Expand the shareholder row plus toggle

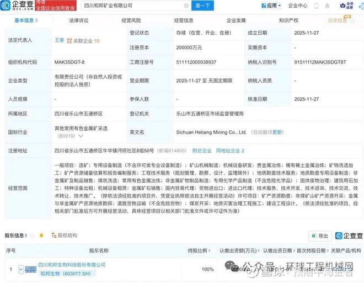click(x=20, y=269)
